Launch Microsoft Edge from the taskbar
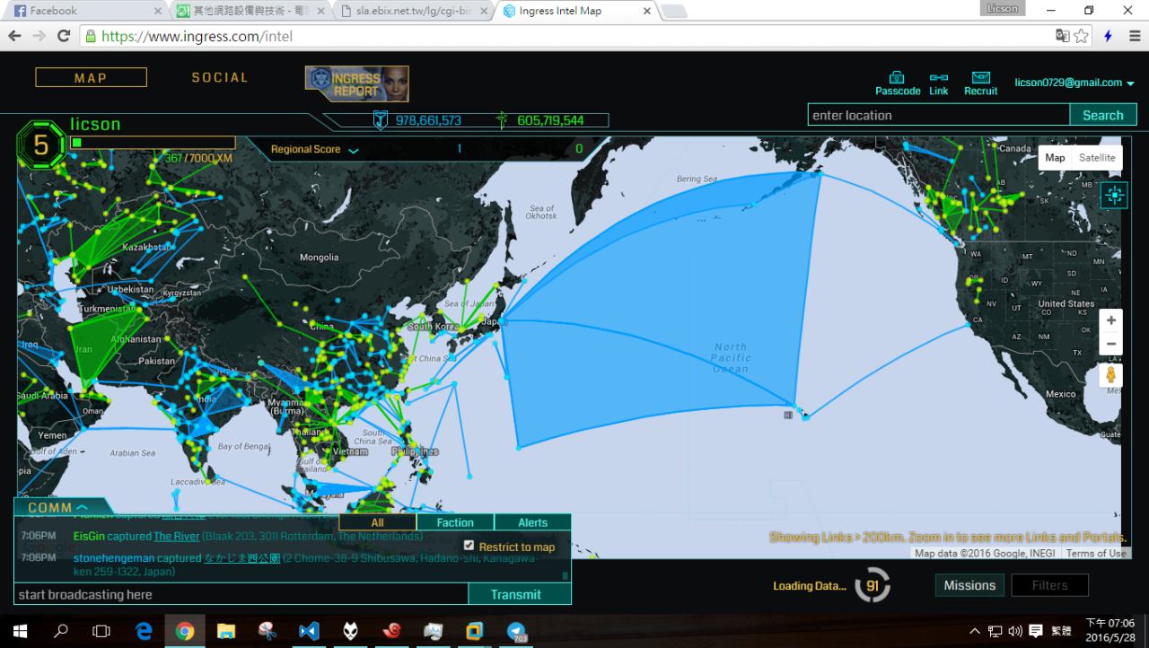Image resolution: width=1149 pixels, height=648 pixels. coord(144,631)
